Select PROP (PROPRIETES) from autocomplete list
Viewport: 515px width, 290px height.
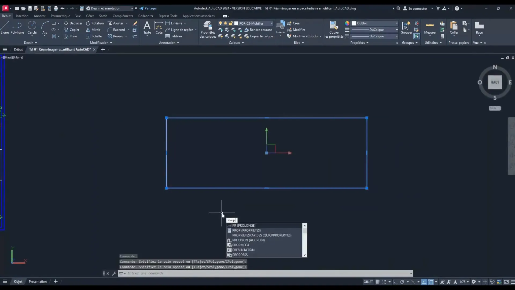coord(247,230)
